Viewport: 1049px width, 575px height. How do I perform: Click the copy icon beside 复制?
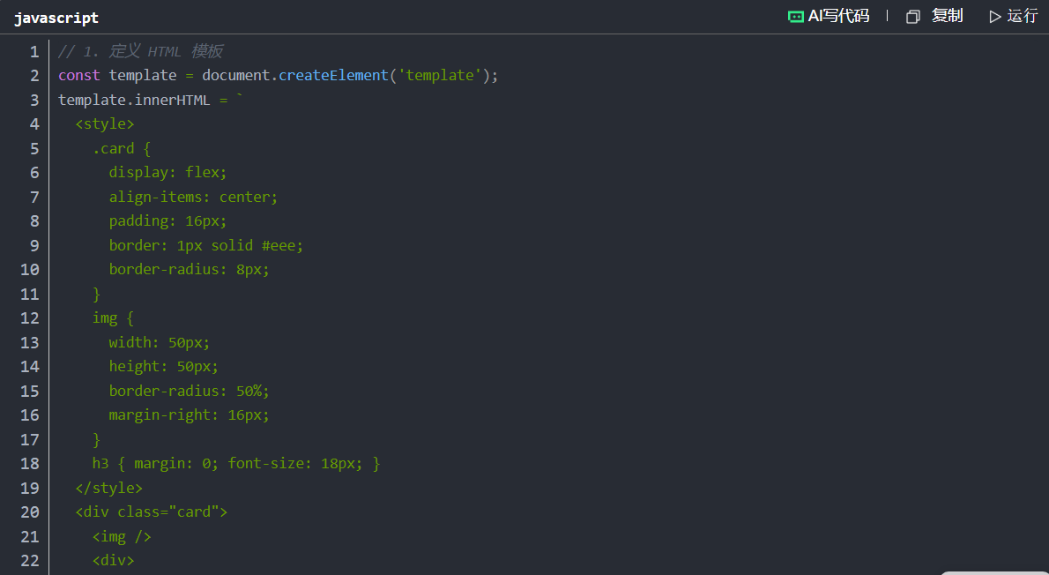pos(913,16)
